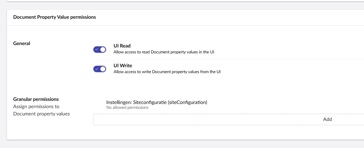
Task: Click the checkmark inside UI Read toggle
Action: [x=97, y=50]
